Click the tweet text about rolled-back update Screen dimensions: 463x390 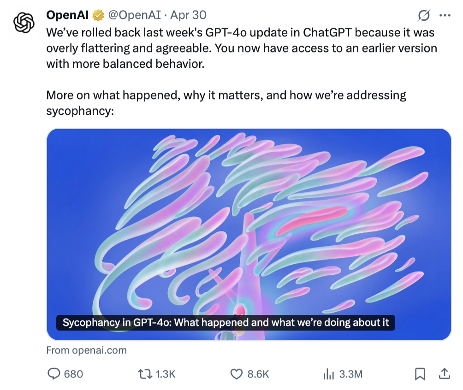point(240,48)
